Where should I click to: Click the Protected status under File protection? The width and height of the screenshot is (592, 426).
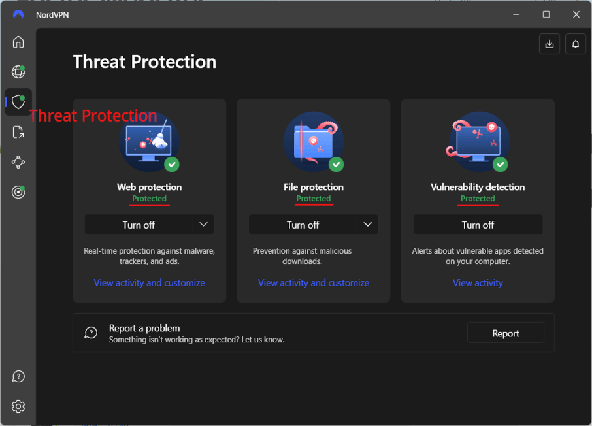pos(314,199)
